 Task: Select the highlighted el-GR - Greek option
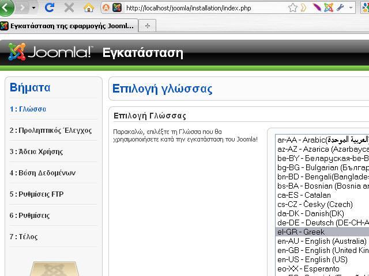[322, 232]
